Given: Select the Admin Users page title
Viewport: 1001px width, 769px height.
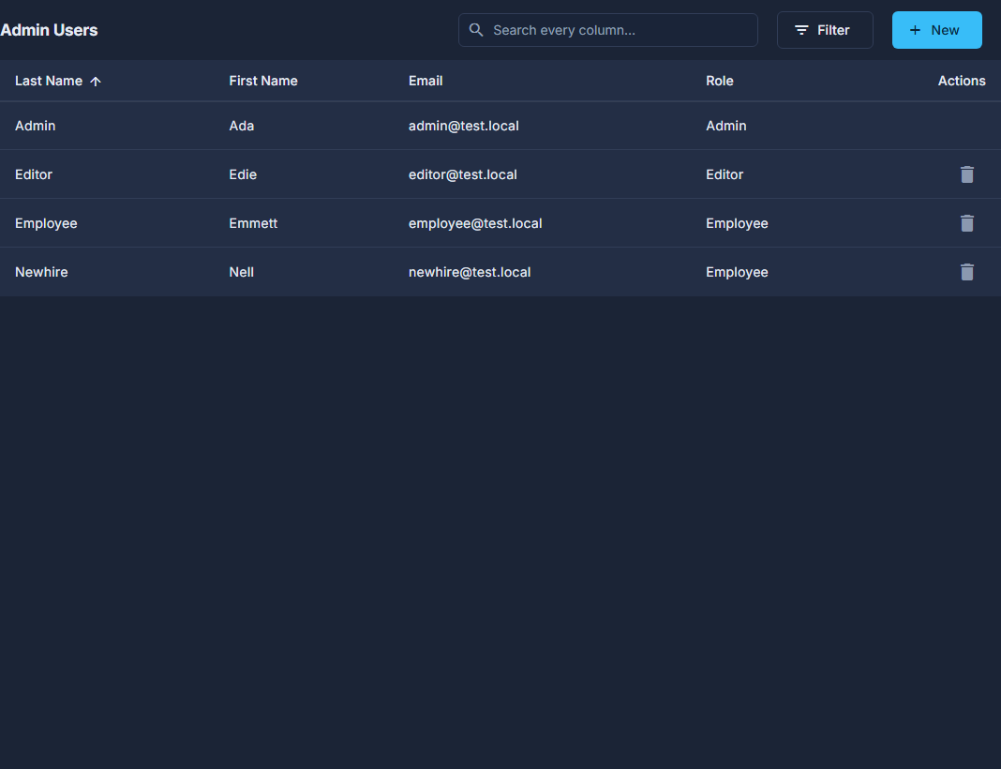Looking at the screenshot, I should point(49,30).
